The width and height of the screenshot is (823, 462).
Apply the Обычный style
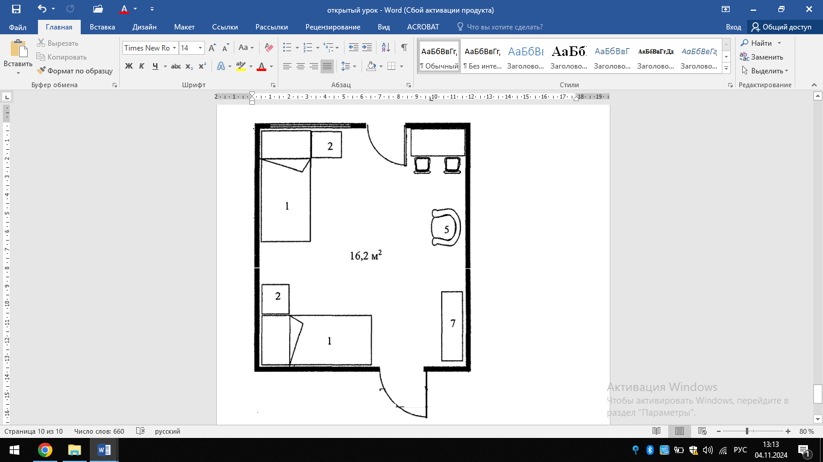click(439, 57)
